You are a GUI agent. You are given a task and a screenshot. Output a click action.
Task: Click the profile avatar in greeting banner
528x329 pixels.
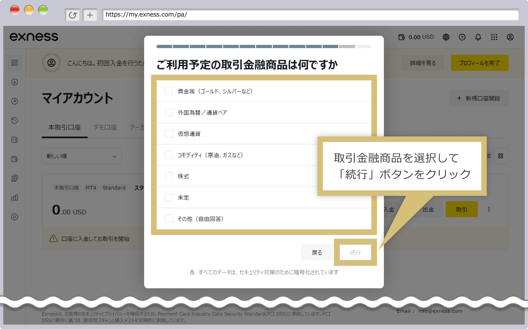51,63
